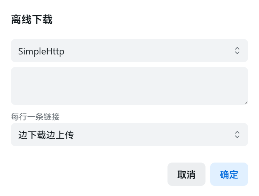Screen dimensions: 259x196
Task: Click the chevron icon beside 边下载边上传
Action: pyautogui.click(x=238, y=135)
